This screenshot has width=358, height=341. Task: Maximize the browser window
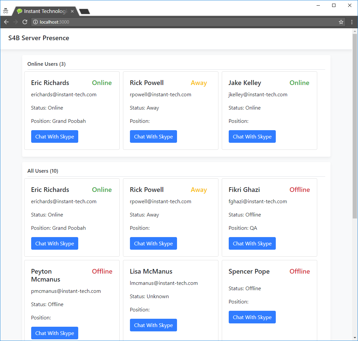(x=334, y=5)
